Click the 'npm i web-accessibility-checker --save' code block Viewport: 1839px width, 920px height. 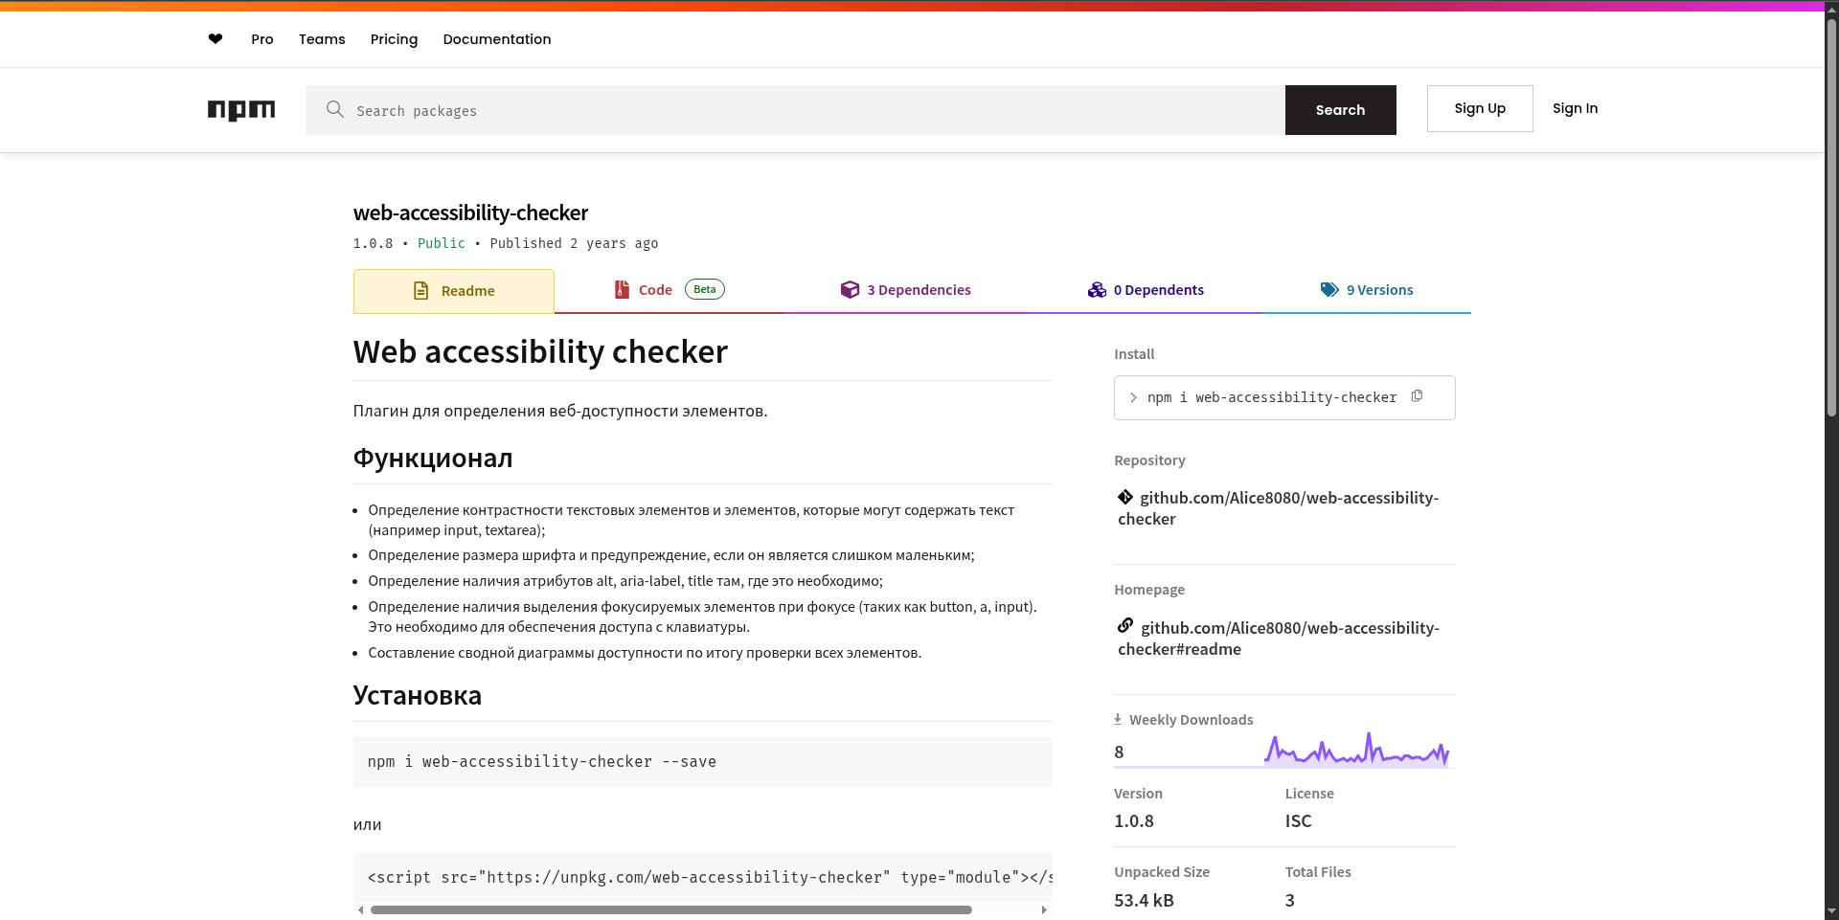(x=703, y=762)
